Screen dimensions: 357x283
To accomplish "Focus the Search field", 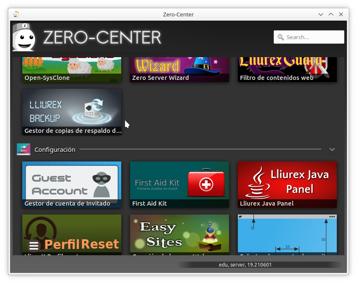I will tap(309, 37).
